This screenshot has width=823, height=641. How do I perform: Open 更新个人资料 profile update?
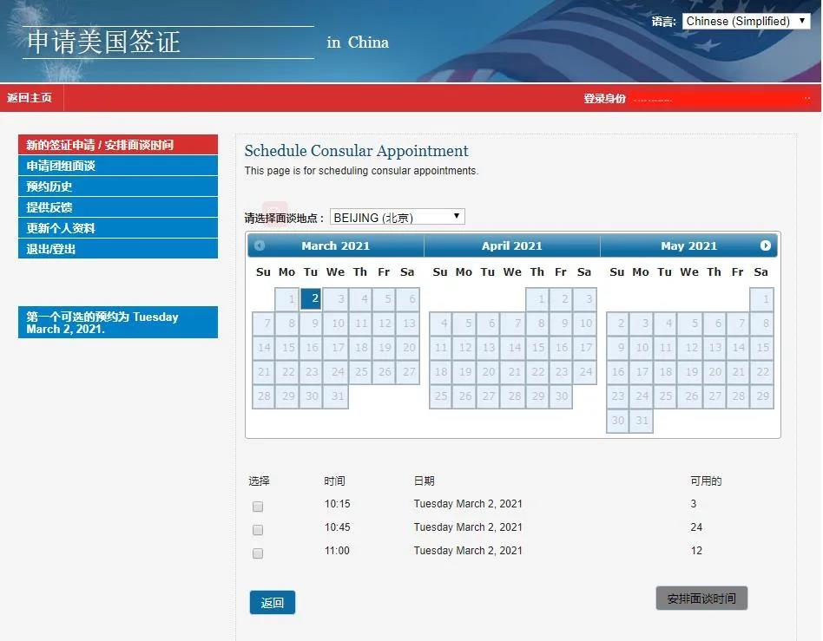[118, 228]
